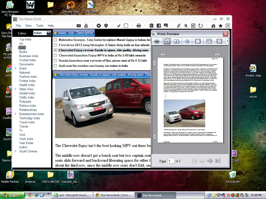Image resolution: width=266 pixels, height=199 pixels.
Task: Open the View menu
Action: pyautogui.click(x=28, y=26)
